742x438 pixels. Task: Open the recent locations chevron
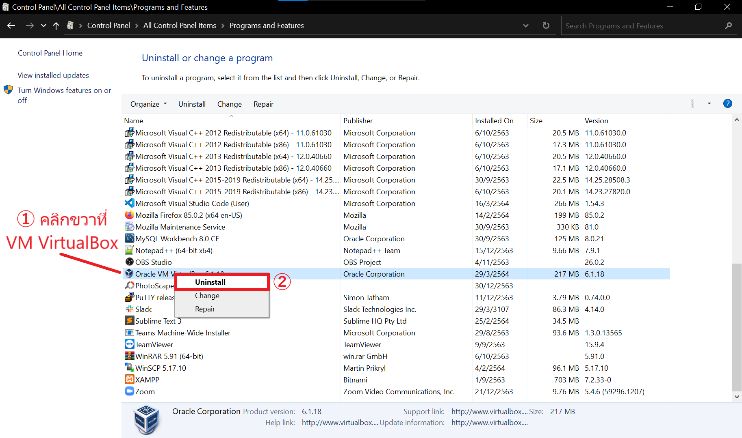click(x=43, y=26)
